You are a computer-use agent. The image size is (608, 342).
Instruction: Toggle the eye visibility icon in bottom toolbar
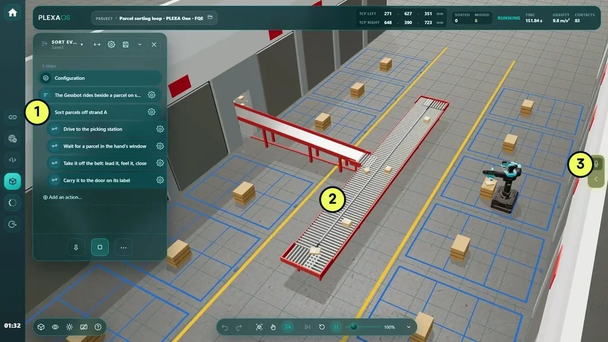click(55, 327)
